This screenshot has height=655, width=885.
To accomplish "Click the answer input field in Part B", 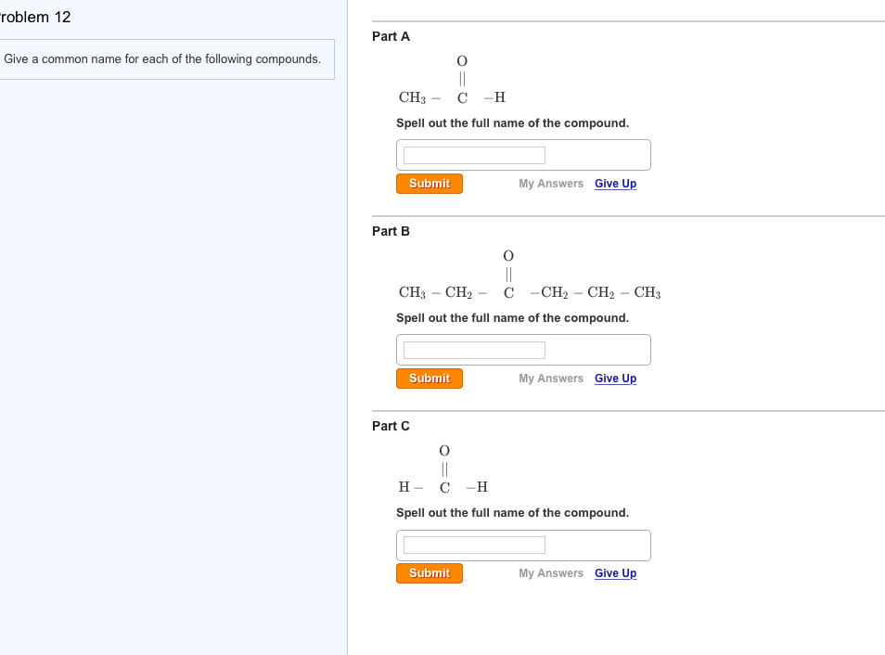I will 471,349.
